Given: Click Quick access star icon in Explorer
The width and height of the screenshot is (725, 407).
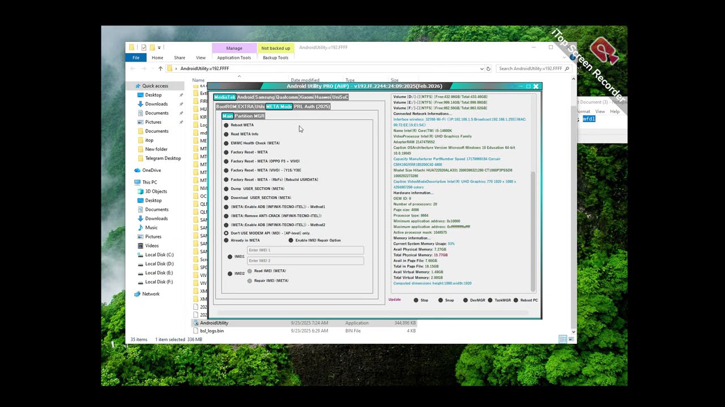Looking at the screenshot, I should pyautogui.click(x=137, y=86).
